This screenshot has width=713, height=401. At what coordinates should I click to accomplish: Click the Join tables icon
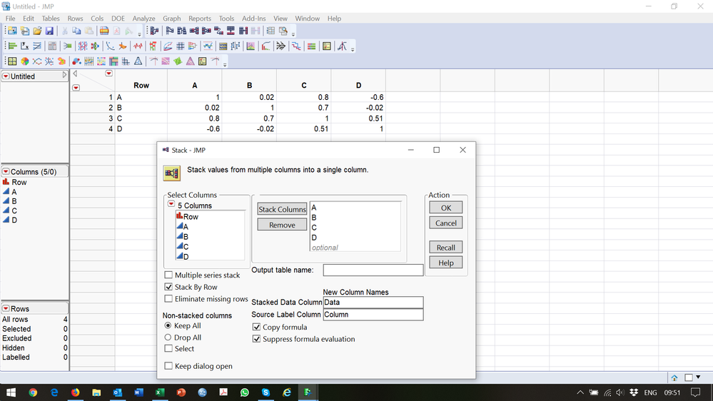(x=243, y=31)
